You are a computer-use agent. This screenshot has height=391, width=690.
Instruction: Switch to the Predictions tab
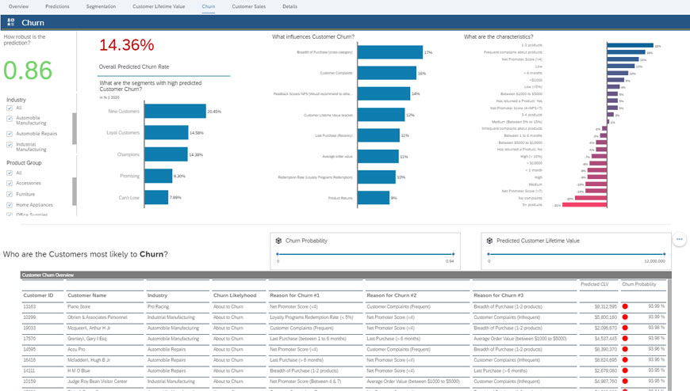pyautogui.click(x=57, y=6)
